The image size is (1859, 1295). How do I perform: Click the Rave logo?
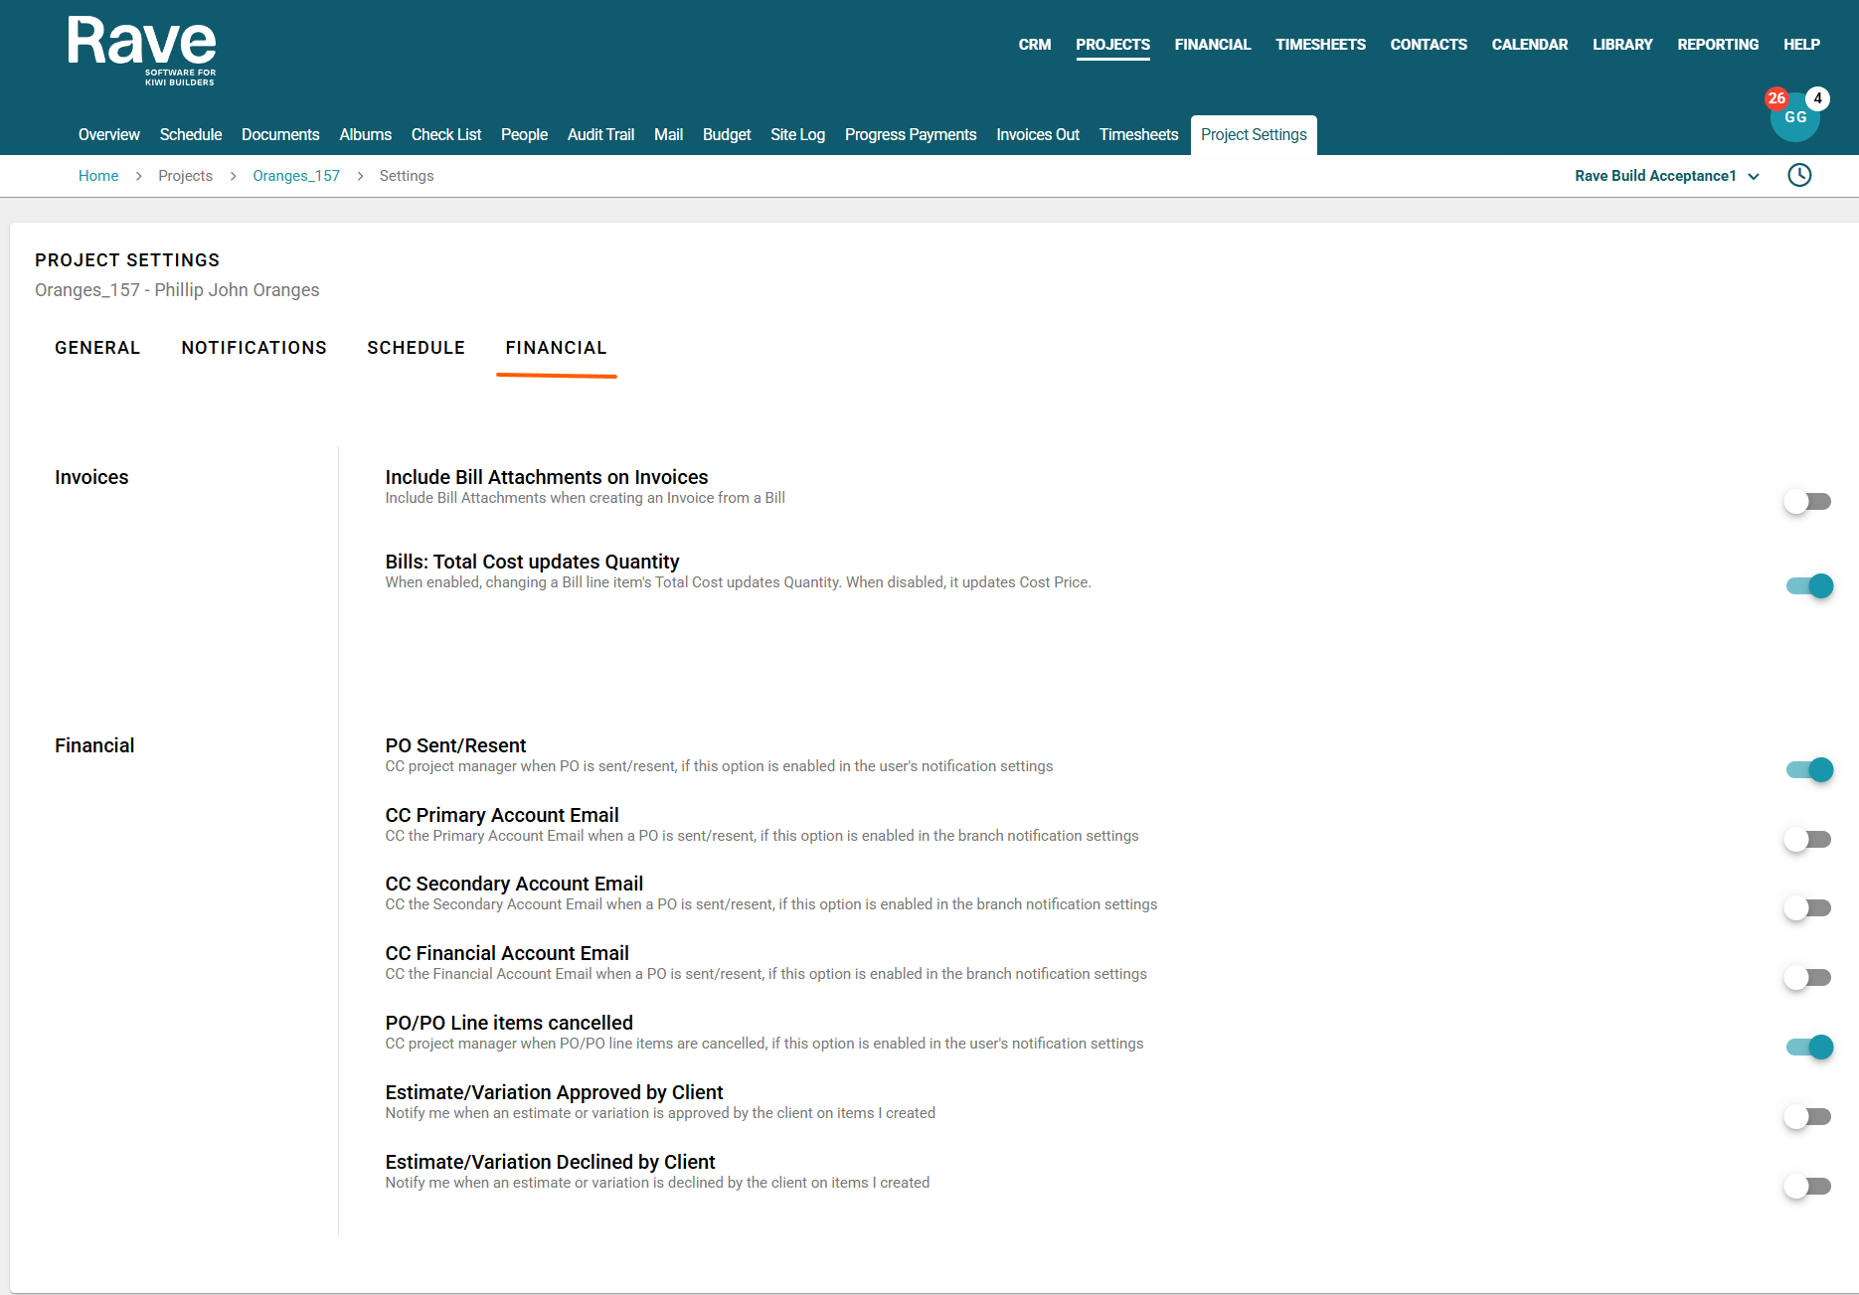point(142,51)
